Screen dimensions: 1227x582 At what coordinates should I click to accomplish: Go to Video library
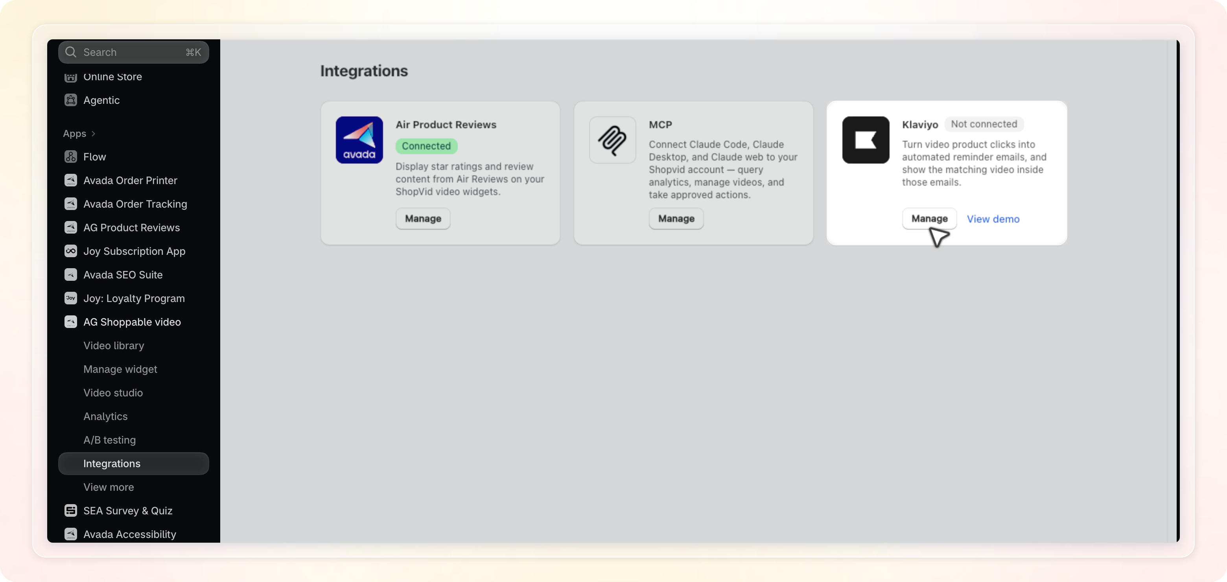[x=113, y=345]
